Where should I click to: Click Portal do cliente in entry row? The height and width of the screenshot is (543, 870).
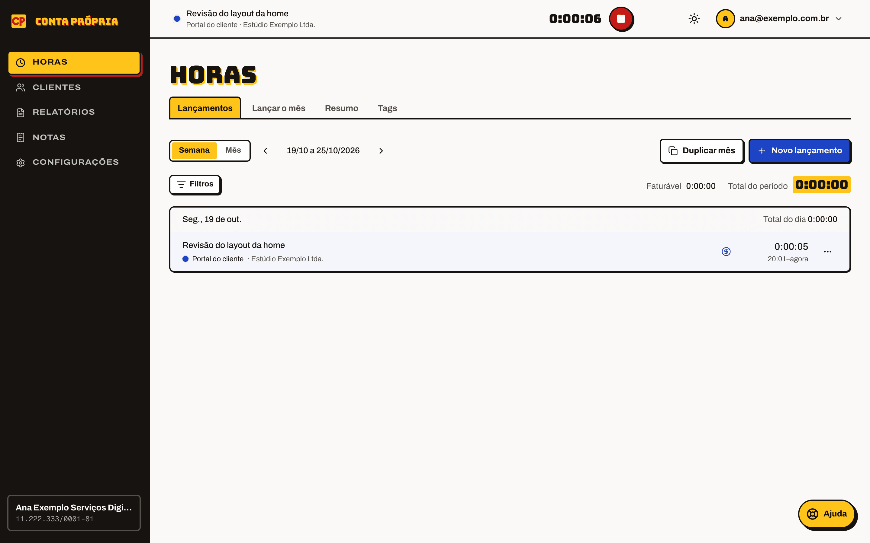(x=218, y=259)
